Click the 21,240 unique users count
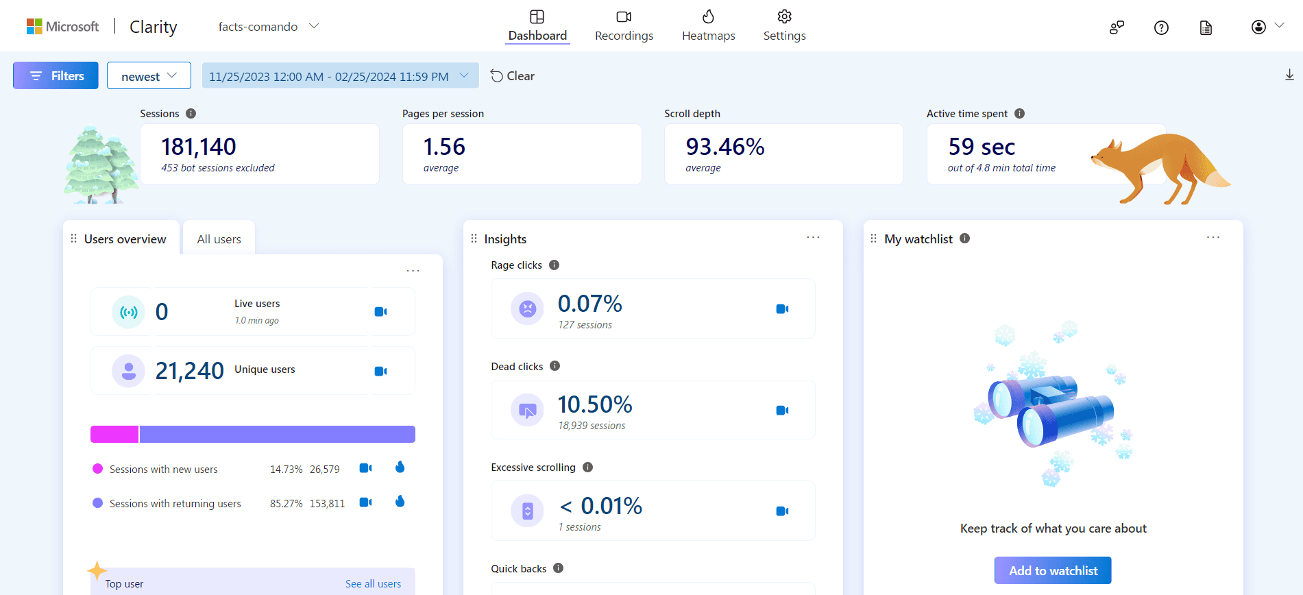 [189, 371]
